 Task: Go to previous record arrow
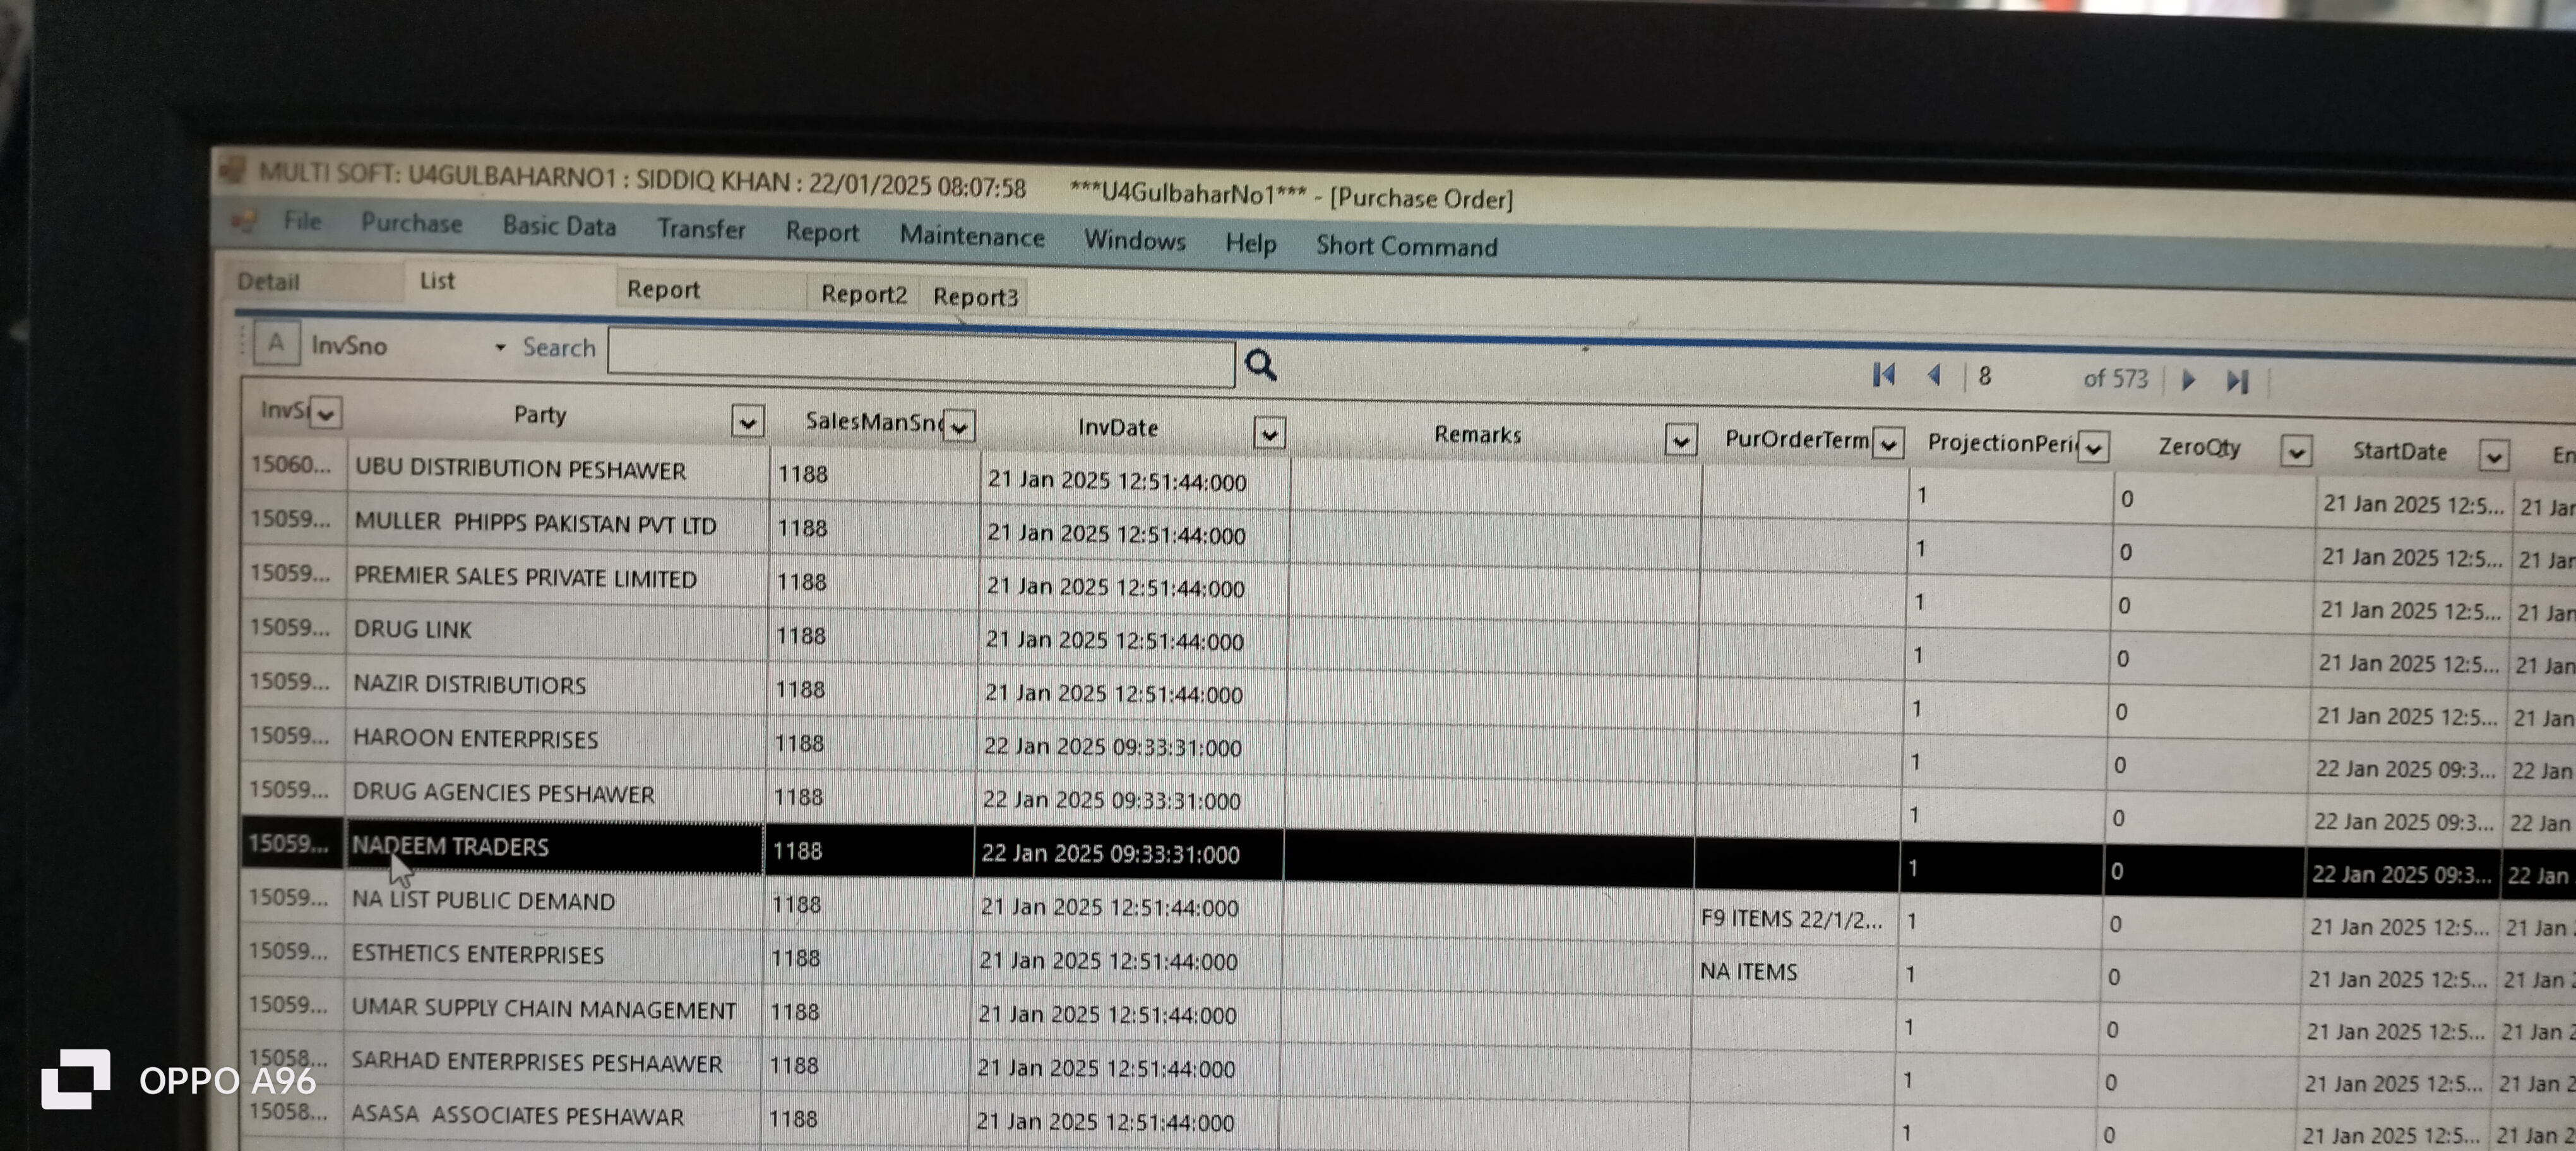pyautogui.click(x=1934, y=375)
